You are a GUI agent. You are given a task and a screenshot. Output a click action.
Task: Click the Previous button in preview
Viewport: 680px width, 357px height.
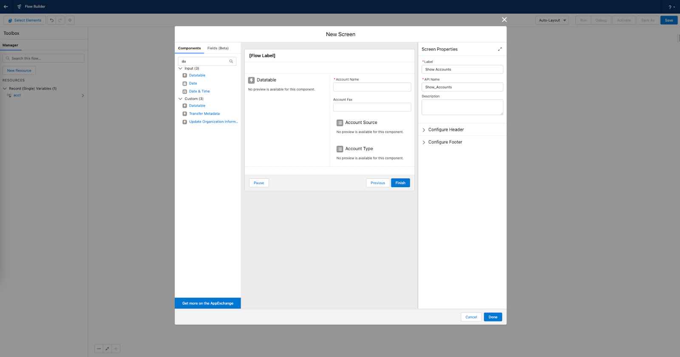(378, 183)
